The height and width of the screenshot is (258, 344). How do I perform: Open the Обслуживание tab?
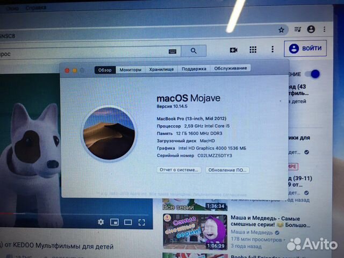(231, 68)
